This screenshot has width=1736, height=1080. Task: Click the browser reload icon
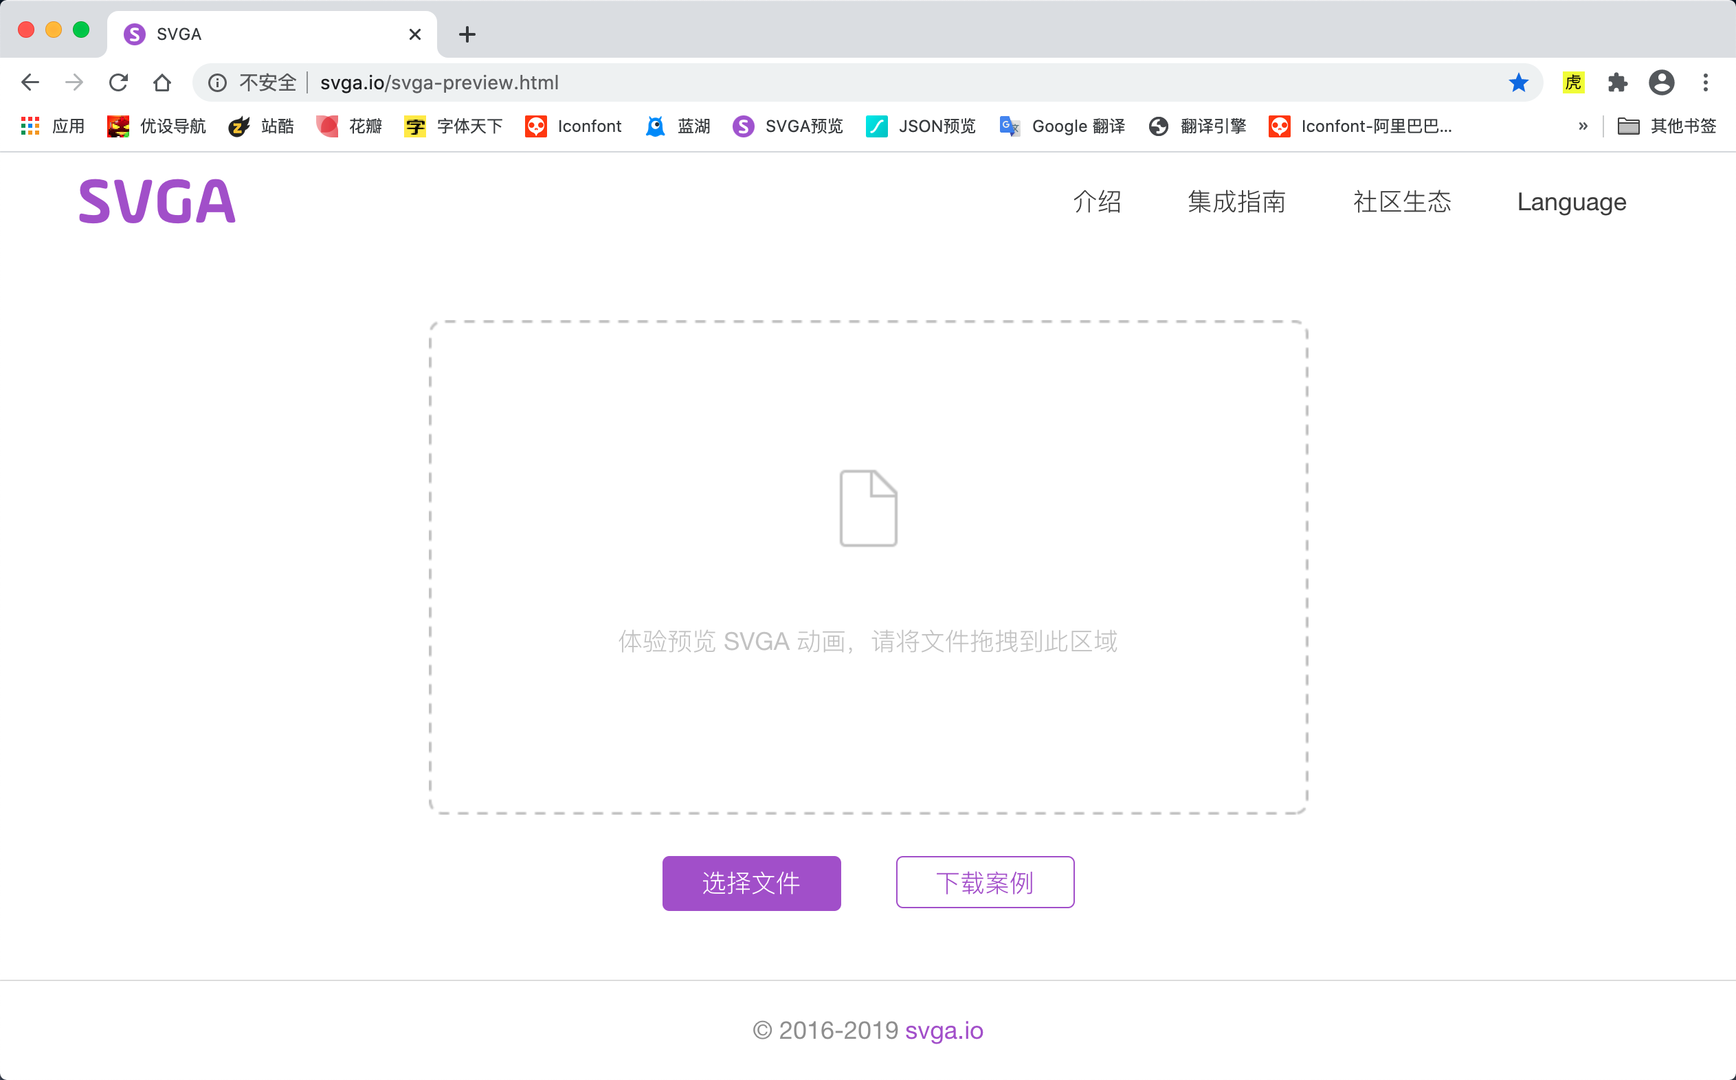click(119, 83)
